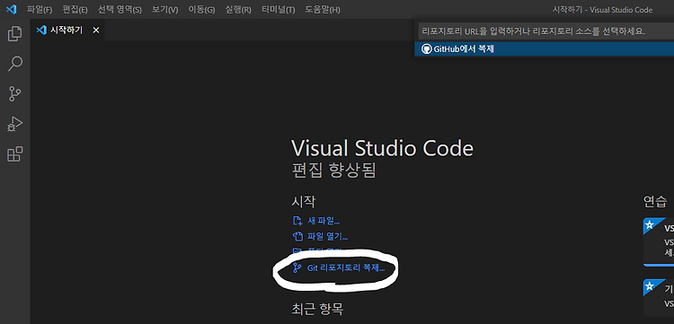Screen dimensions: 674x324
Task: Click the GitHub logo in clone list
Action: pos(426,49)
